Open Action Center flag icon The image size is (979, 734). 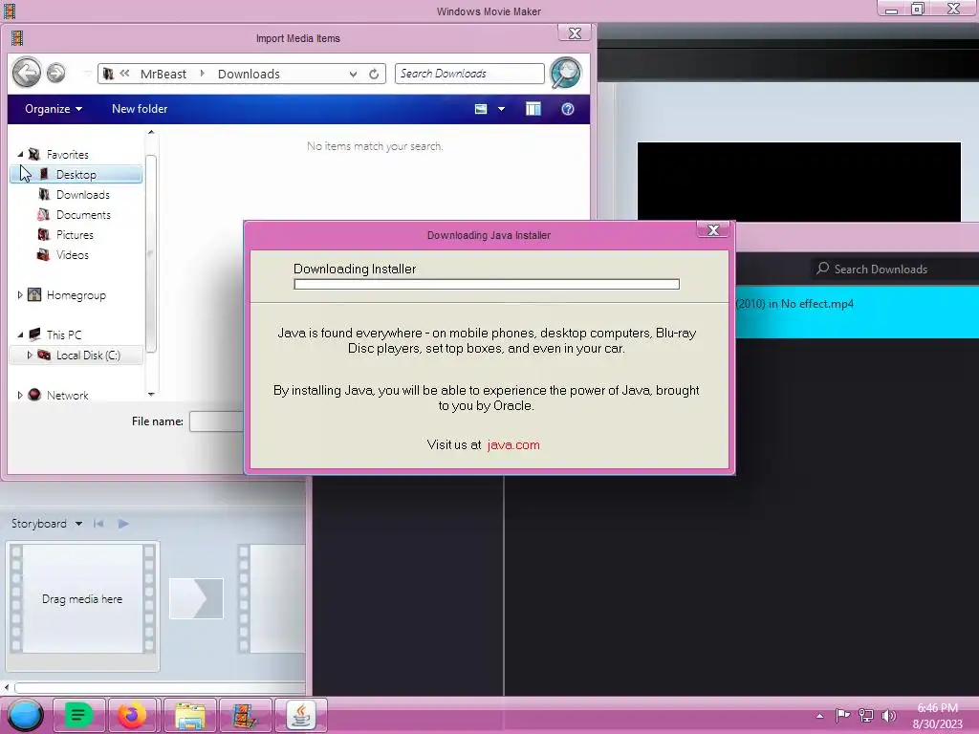[842, 715]
